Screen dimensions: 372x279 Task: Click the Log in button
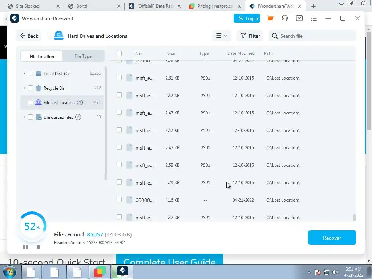[247, 18]
